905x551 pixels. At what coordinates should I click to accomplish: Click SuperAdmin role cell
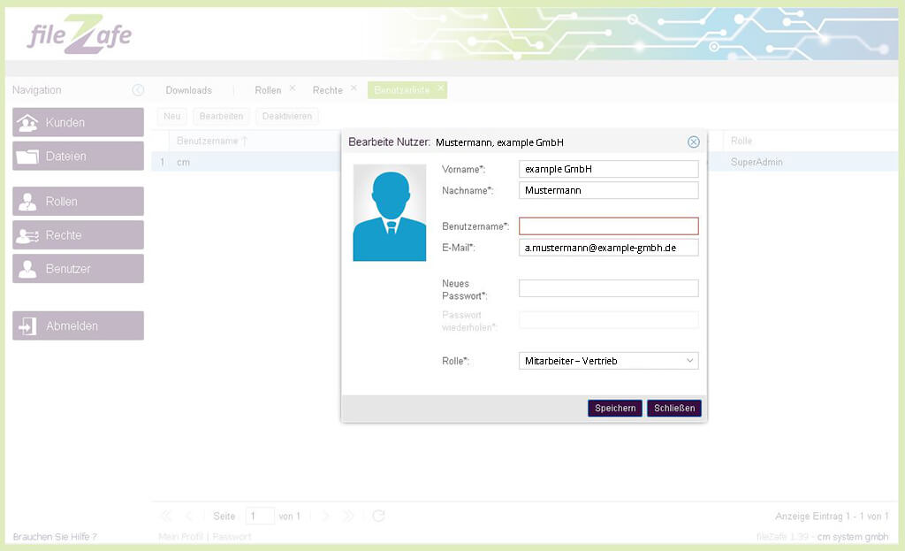[x=757, y=162]
